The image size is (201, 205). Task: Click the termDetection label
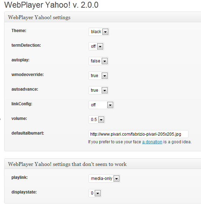(x=26, y=45)
